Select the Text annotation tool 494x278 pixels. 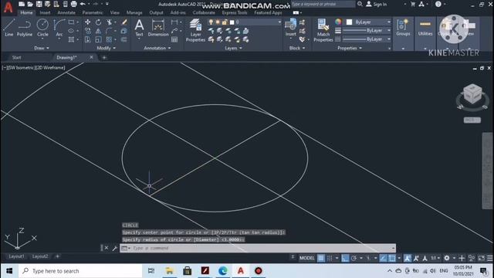[x=139, y=28]
